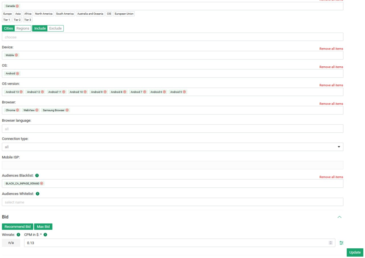This screenshot has height=258, width=365.
Task: Select the Cities toggle option
Action: tap(9, 28)
